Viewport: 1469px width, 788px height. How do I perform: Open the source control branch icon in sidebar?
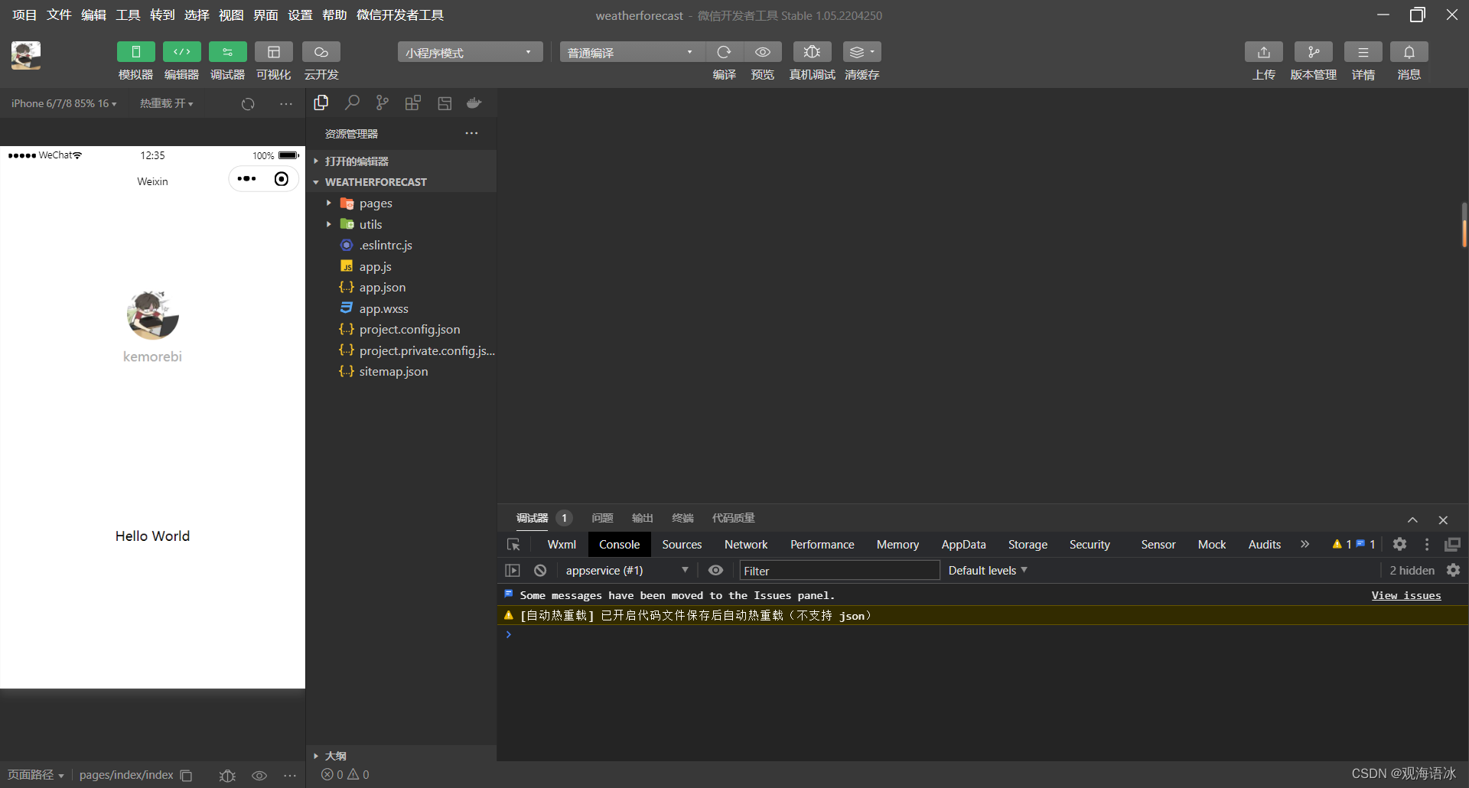click(x=383, y=103)
